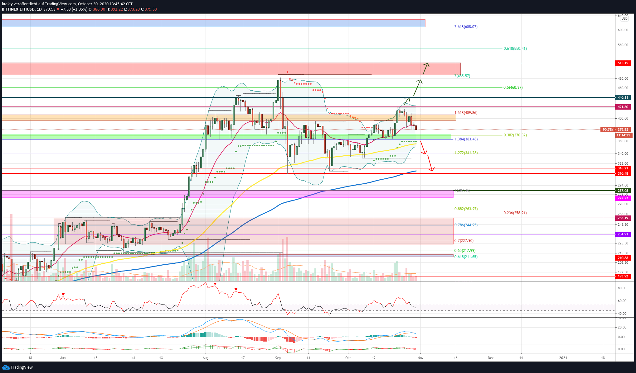Select the 210.88 red price label
The width and height of the screenshot is (636, 373).
tap(623, 258)
